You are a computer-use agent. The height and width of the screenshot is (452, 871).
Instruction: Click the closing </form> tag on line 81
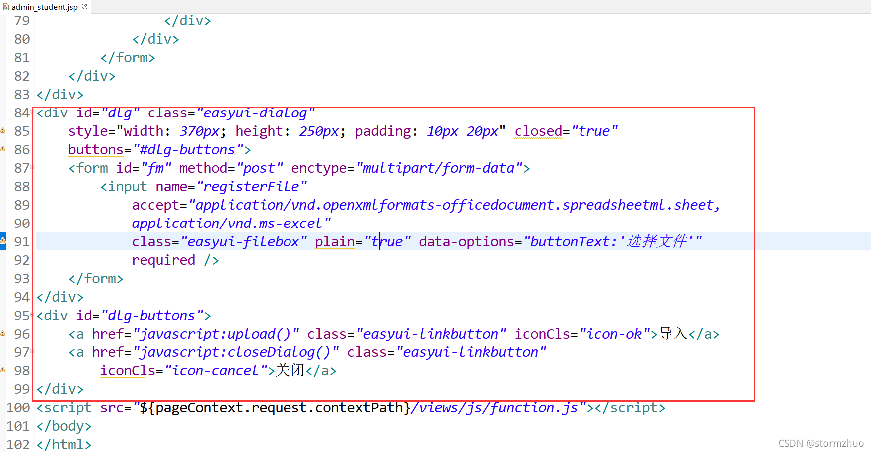point(128,58)
